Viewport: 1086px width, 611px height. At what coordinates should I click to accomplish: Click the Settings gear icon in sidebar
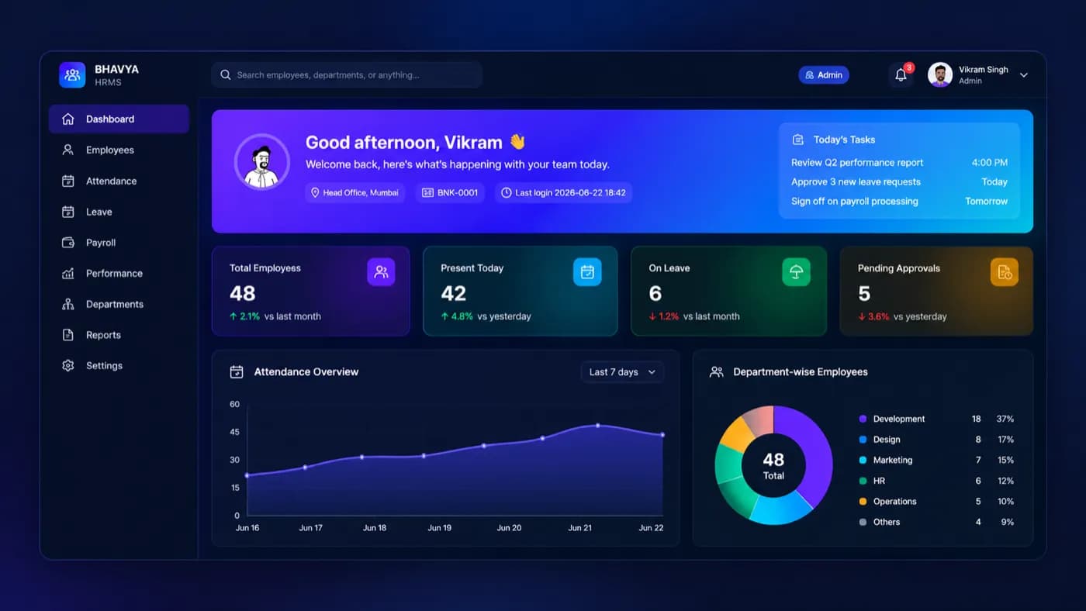tap(68, 366)
